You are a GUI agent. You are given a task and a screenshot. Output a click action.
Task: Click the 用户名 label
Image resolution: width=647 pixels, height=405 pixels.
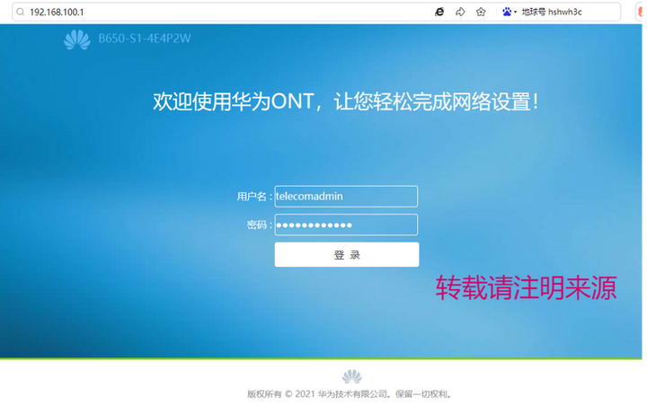(x=254, y=197)
